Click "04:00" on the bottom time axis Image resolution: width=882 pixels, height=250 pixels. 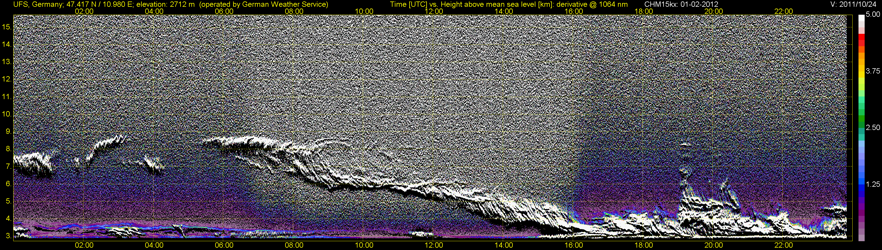[x=154, y=245]
